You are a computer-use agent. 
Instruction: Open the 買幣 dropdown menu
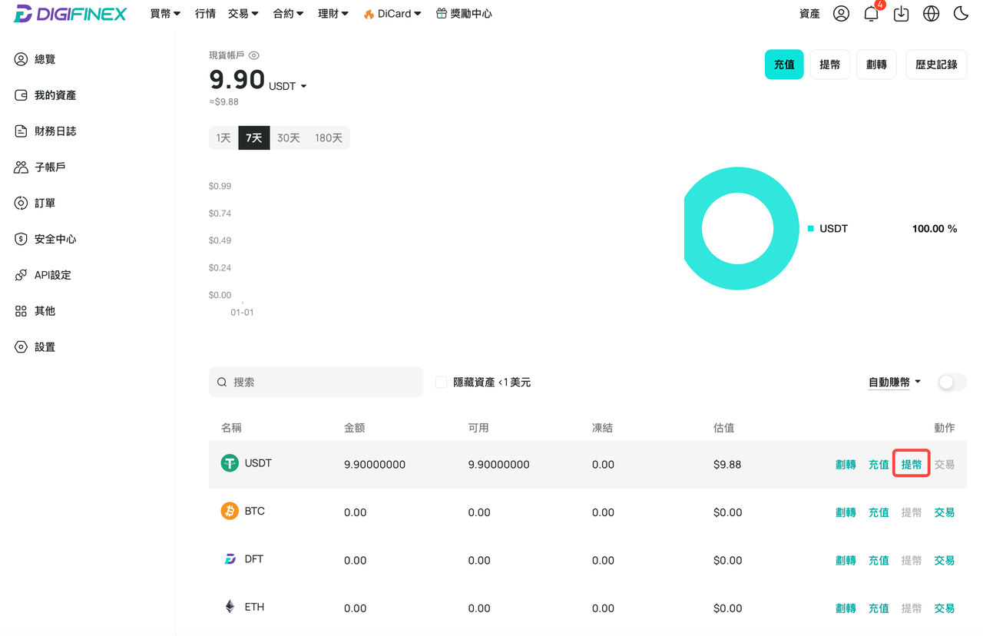pyautogui.click(x=166, y=14)
